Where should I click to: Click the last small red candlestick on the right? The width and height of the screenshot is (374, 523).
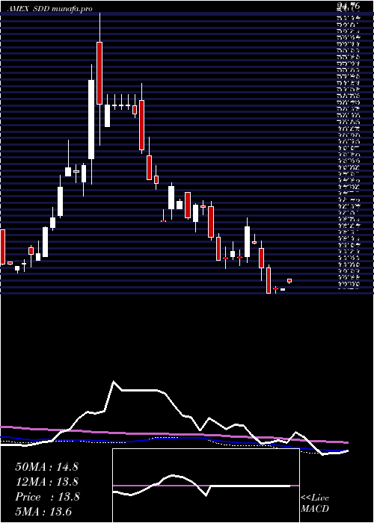pos(289,281)
